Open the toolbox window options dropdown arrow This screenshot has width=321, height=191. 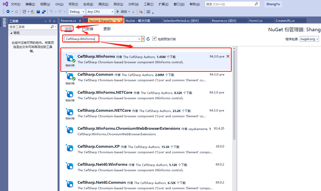pos(46,21)
